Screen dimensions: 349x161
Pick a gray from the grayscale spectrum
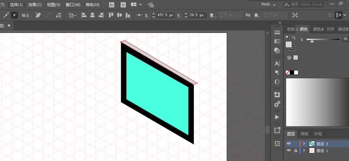point(317,102)
